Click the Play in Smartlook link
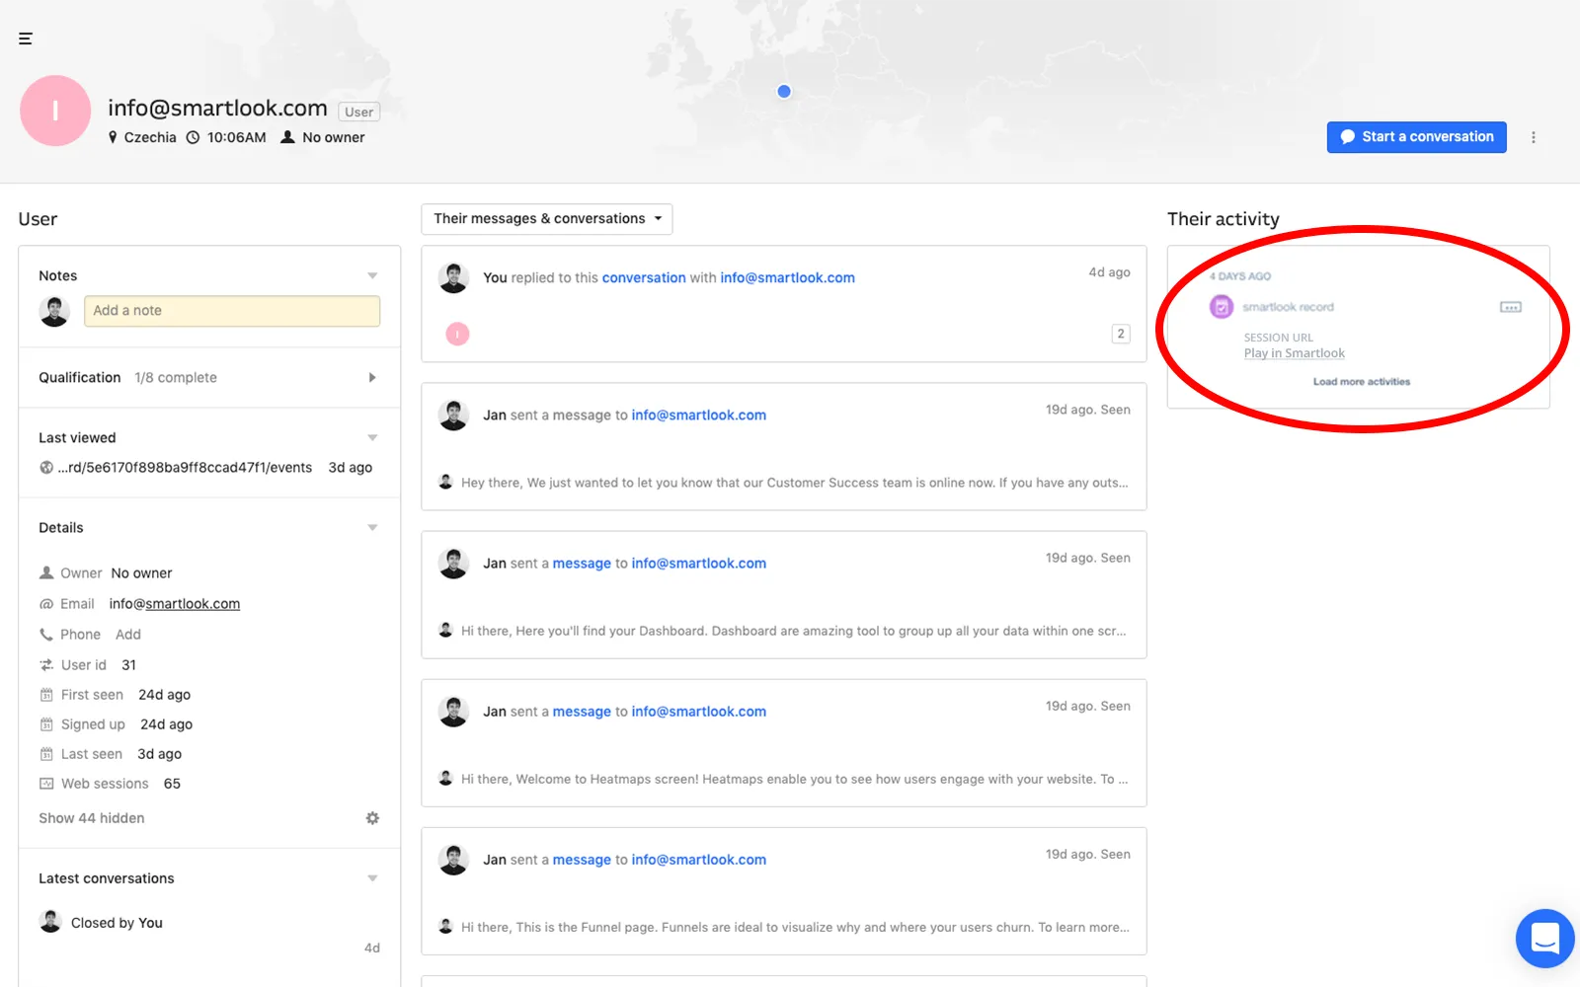 (x=1295, y=353)
